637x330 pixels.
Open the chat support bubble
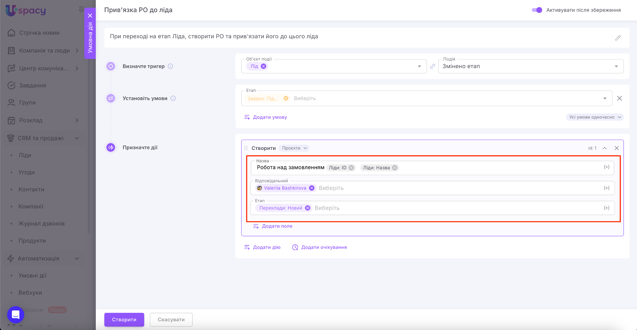[16, 314]
